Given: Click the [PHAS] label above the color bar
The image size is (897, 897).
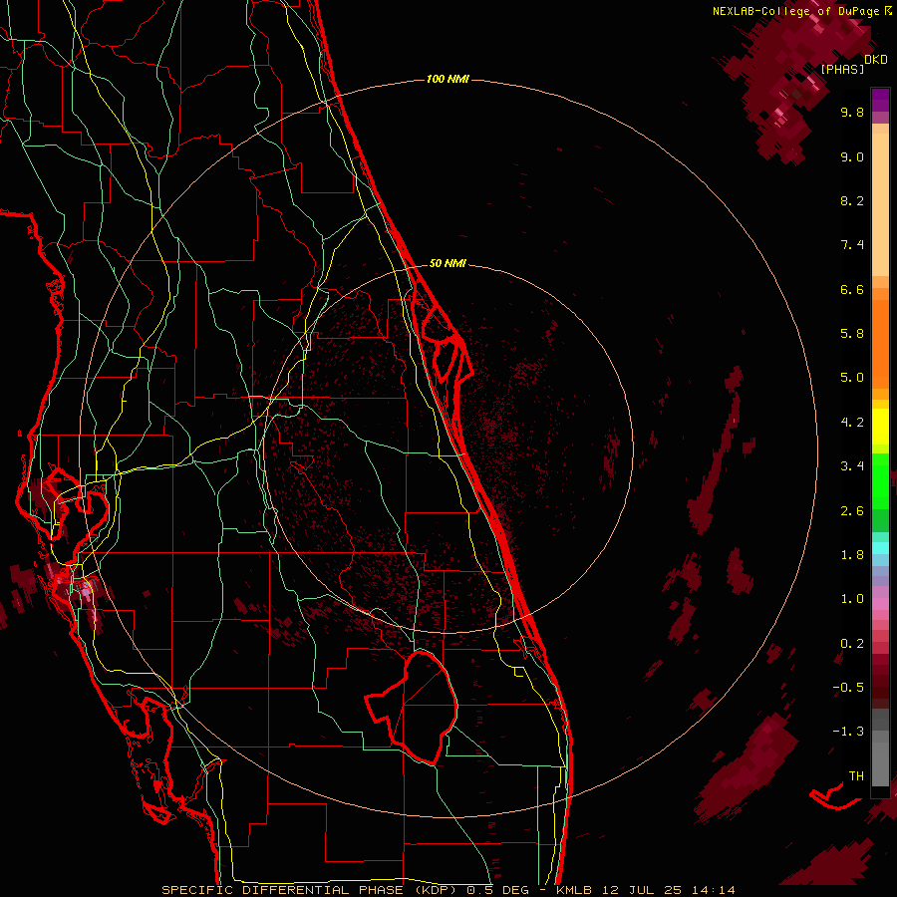Looking at the screenshot, I should point(842,69).
